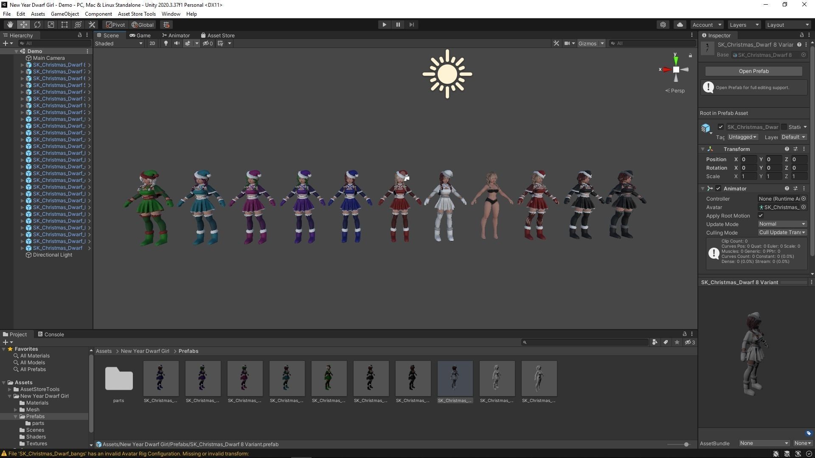Switch to the Animator tab

176,35
